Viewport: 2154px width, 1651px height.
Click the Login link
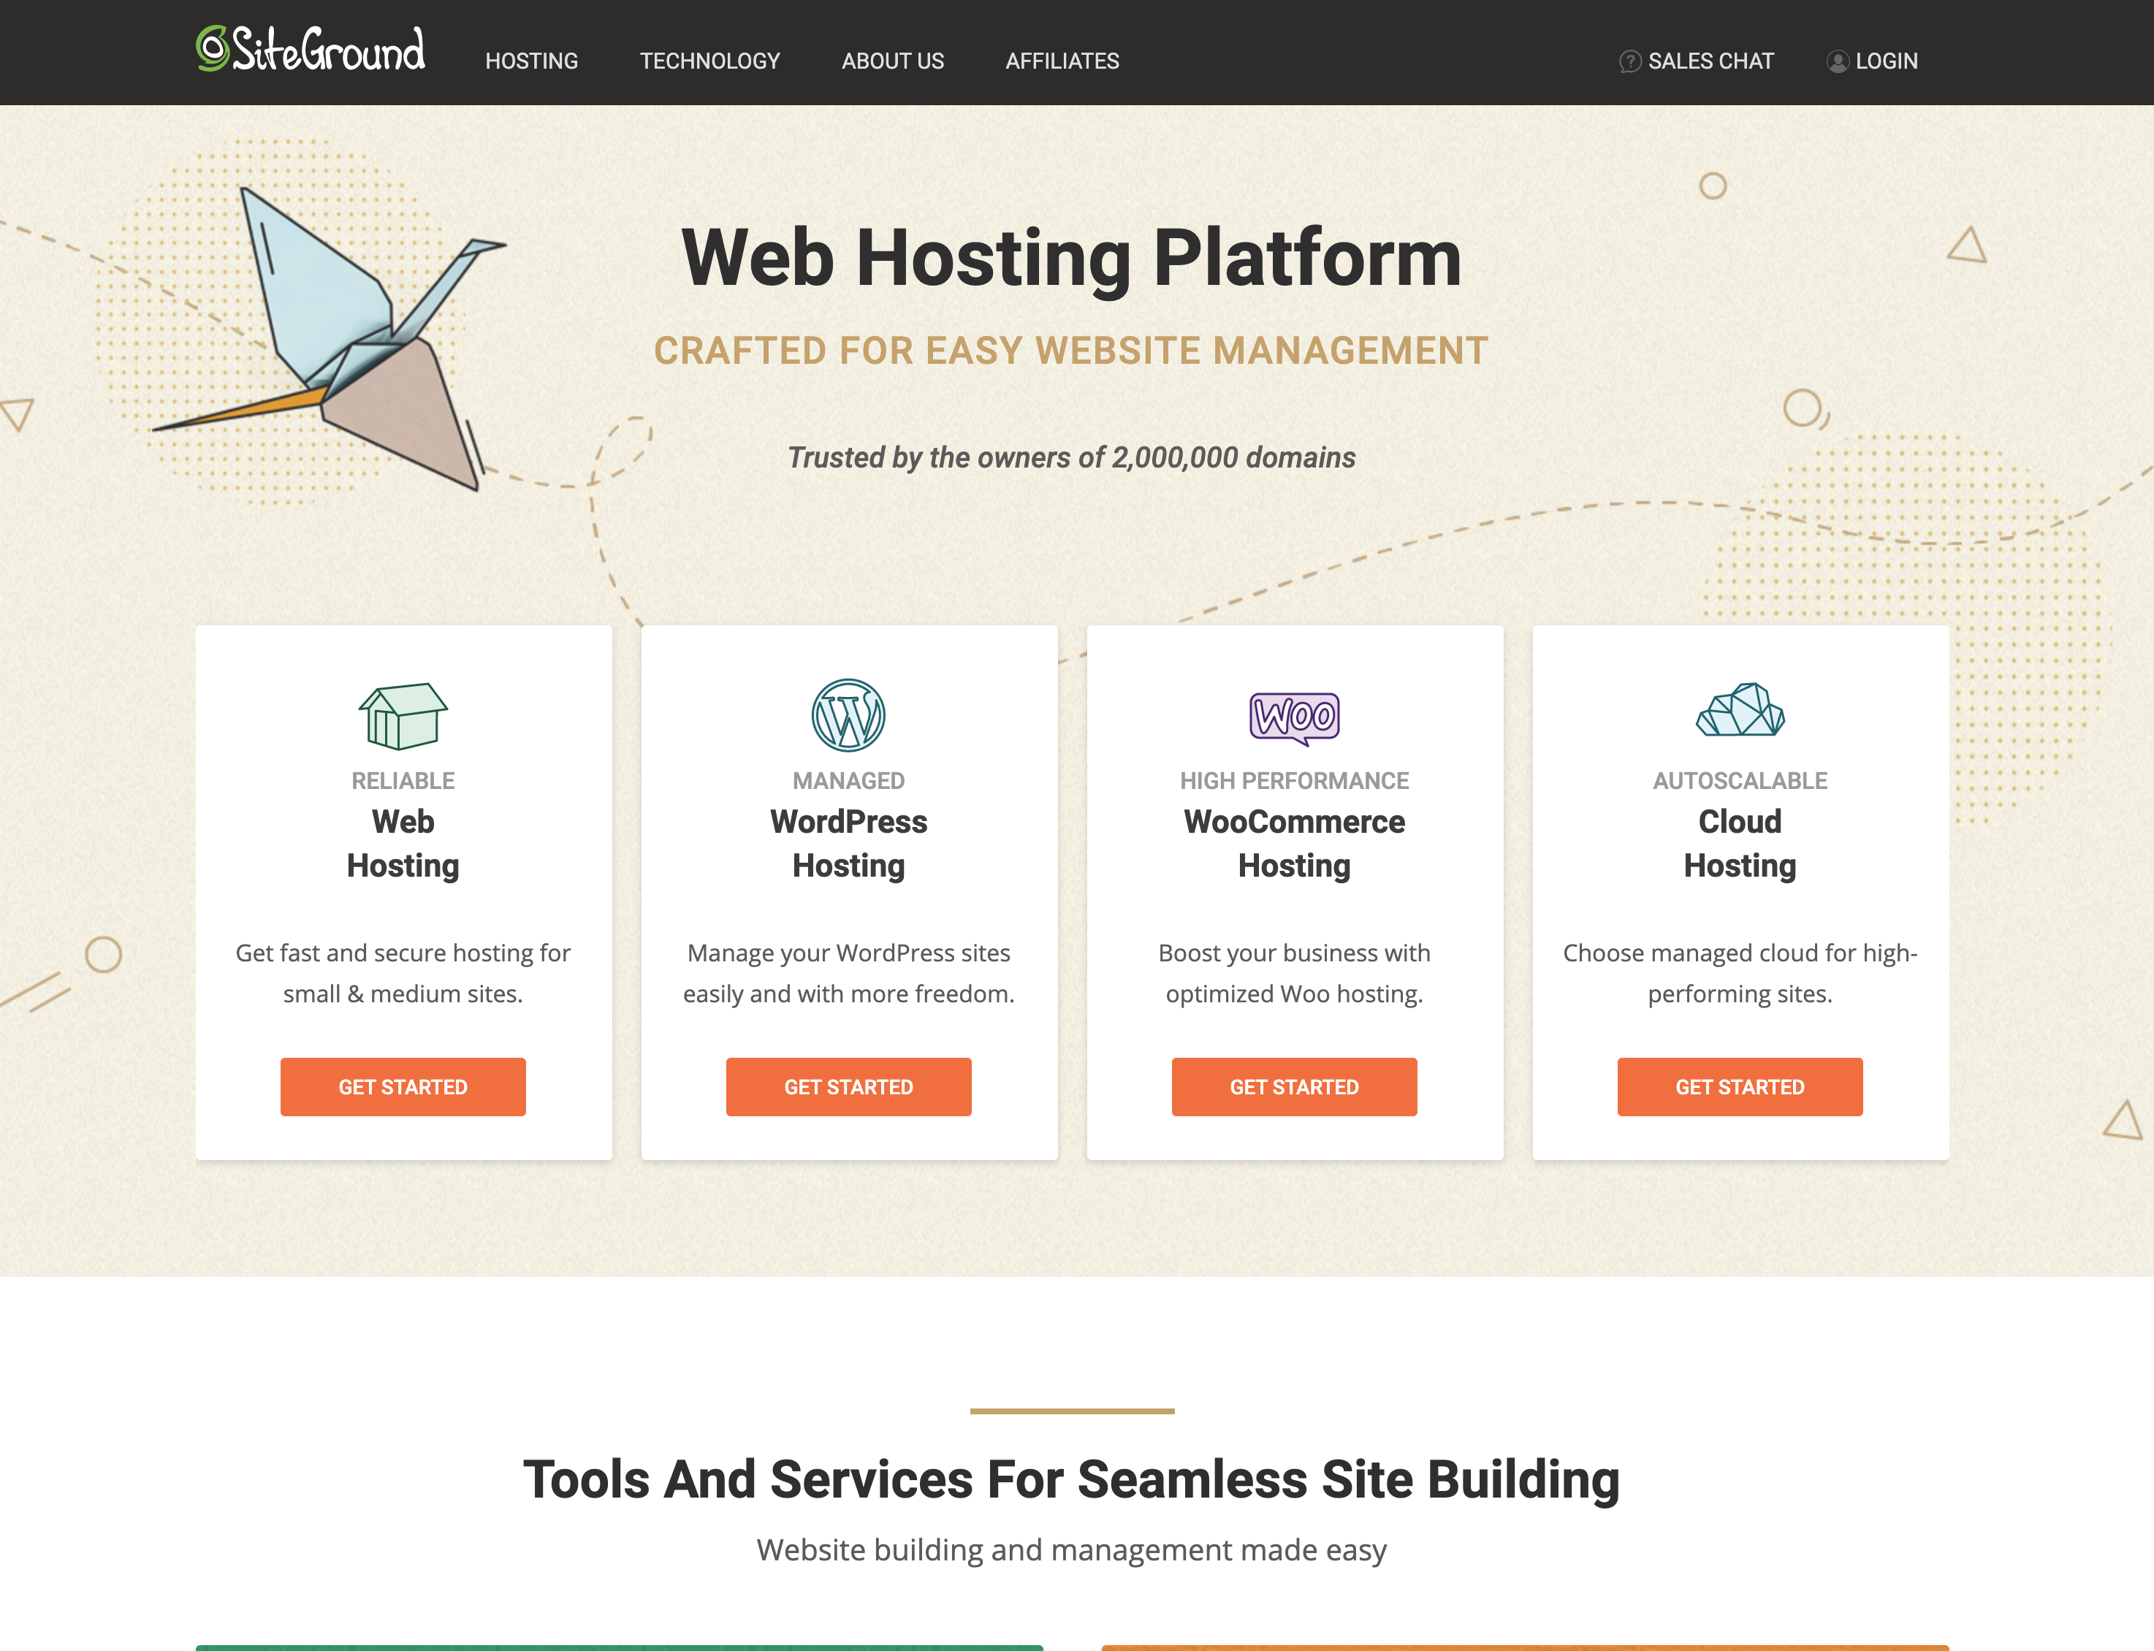tap(1886, 61)
